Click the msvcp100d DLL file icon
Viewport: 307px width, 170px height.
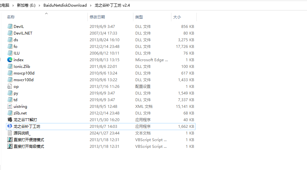point(10,73)
